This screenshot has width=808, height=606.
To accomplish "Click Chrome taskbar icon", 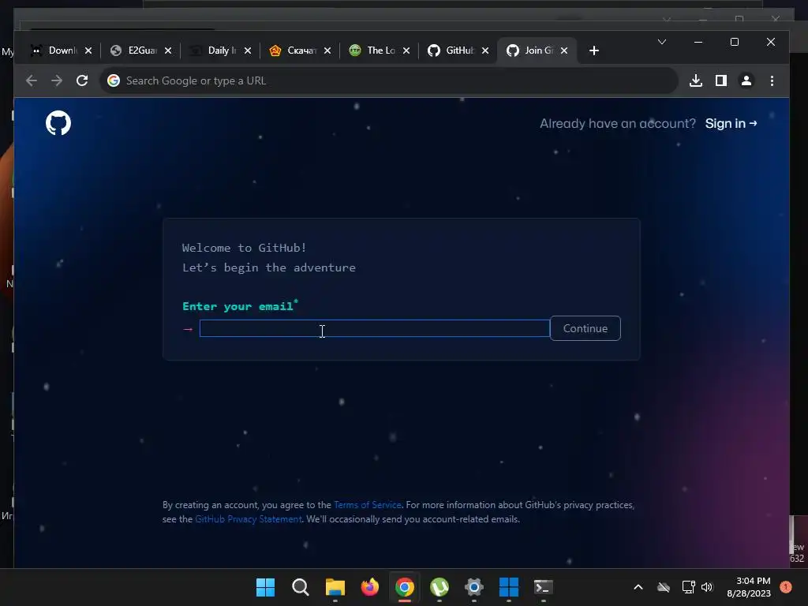I will [x=405, y=587].
